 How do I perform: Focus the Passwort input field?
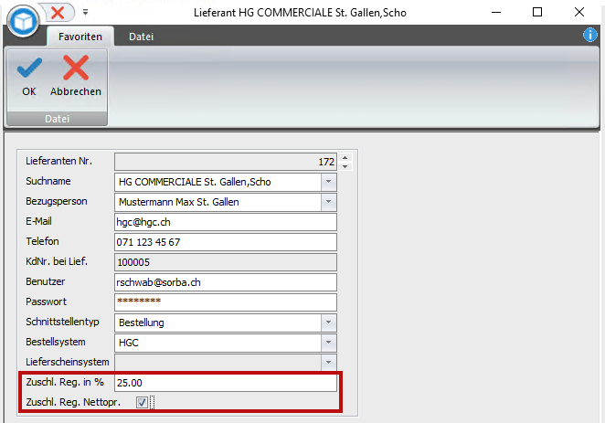[x=226, y=302]
